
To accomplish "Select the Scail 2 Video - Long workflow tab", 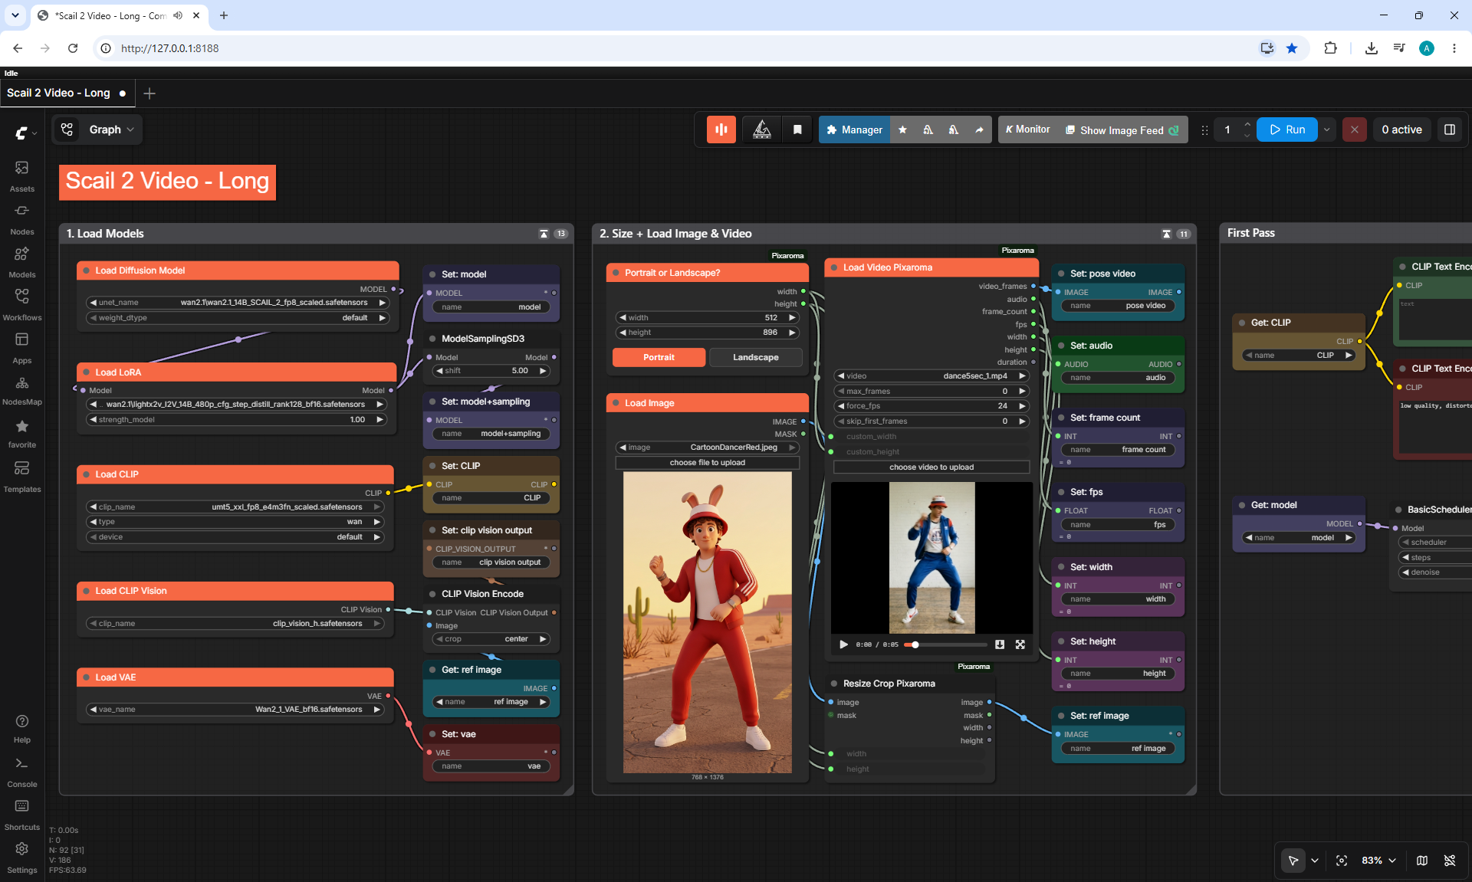I will point(67,93).
